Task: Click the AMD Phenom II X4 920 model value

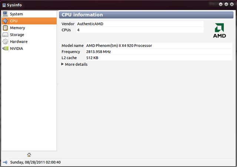Action: [119, 46]
